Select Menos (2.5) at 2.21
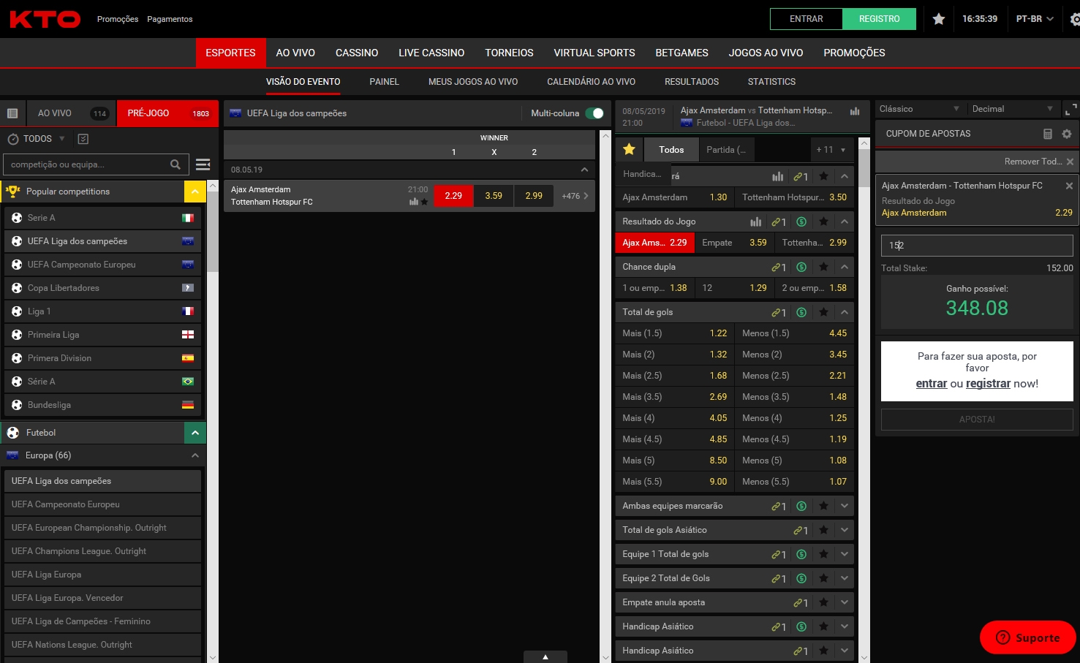This screenshot has height=663, width=1080. point(794,376)
